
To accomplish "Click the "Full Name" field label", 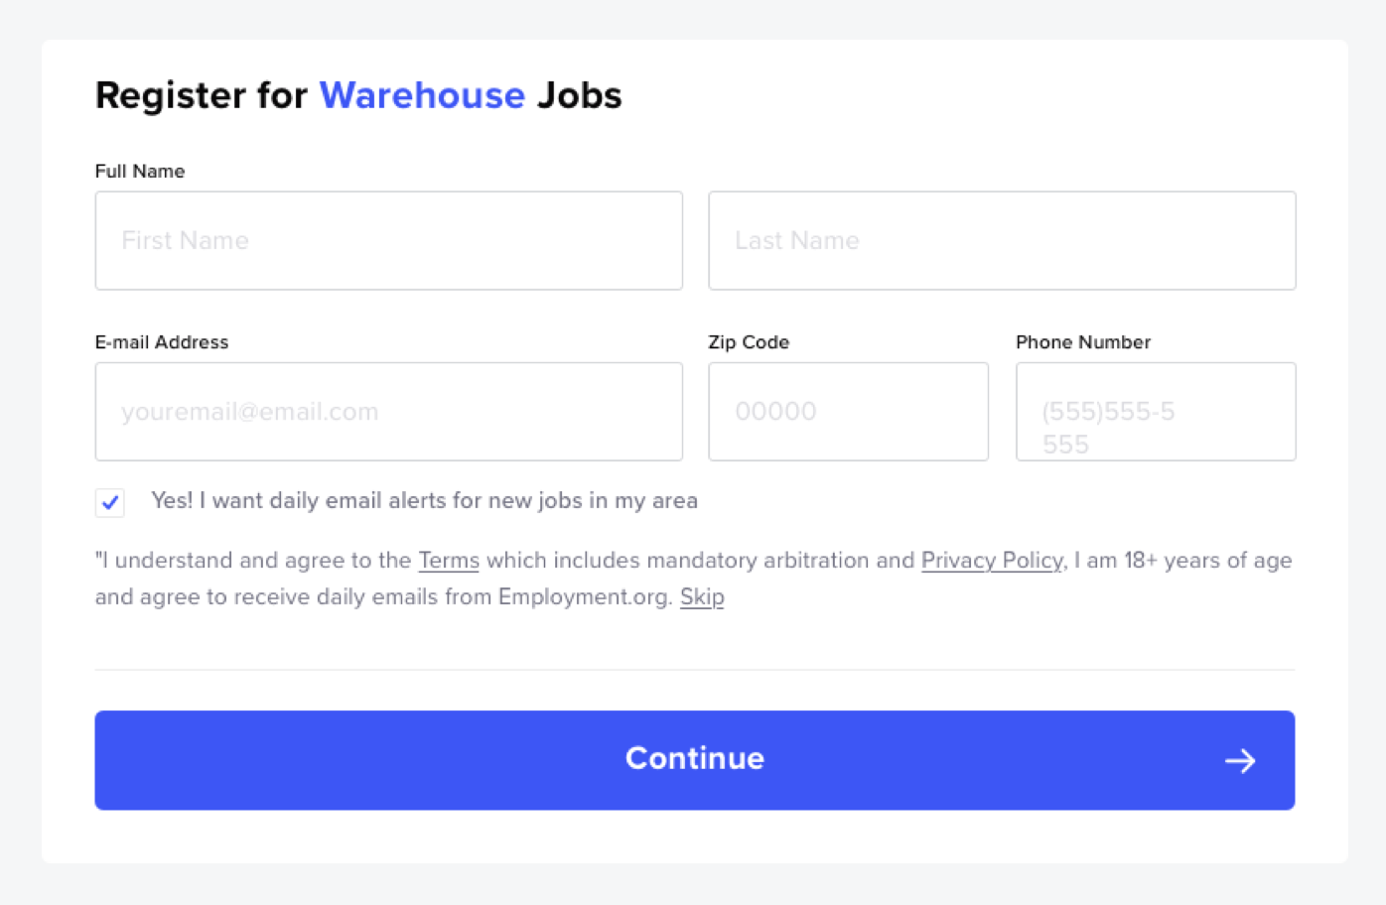I will point(140,172).
